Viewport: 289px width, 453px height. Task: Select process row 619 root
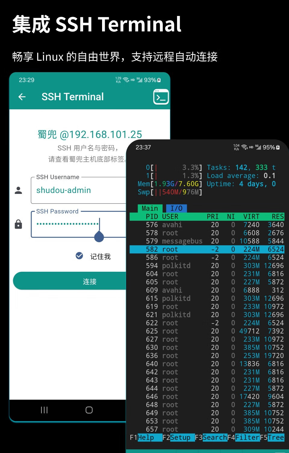point(207,306)
